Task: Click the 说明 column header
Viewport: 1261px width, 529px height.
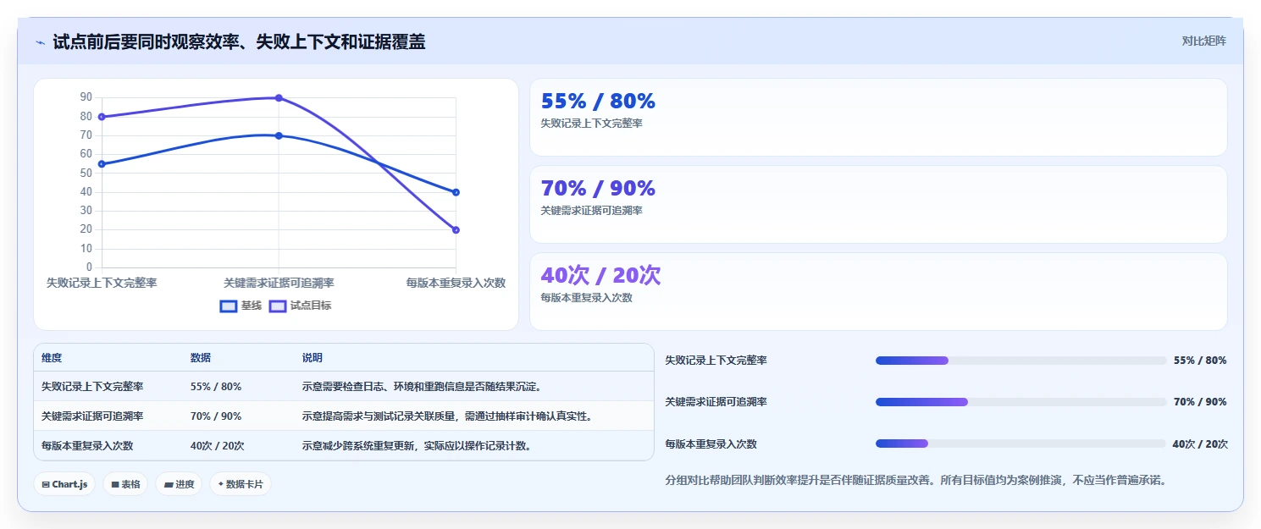Action: click(x=312, y=358)
